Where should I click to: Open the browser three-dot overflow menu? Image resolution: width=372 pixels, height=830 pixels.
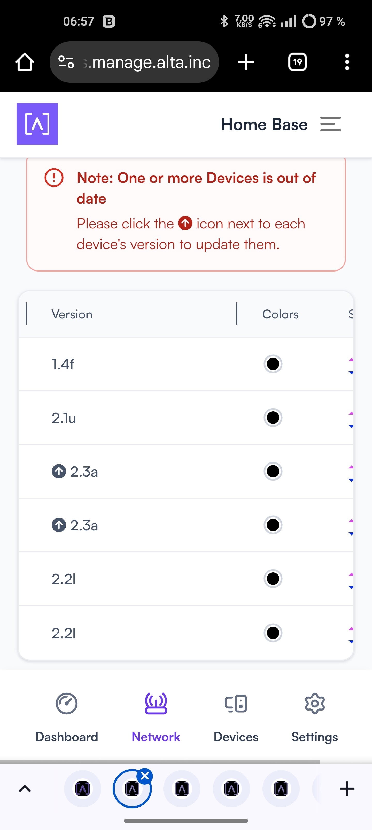point(347,62)
